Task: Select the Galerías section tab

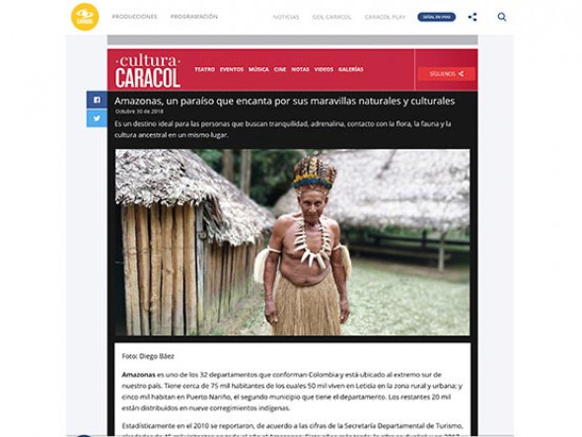Action: click(x=351, y=69)
